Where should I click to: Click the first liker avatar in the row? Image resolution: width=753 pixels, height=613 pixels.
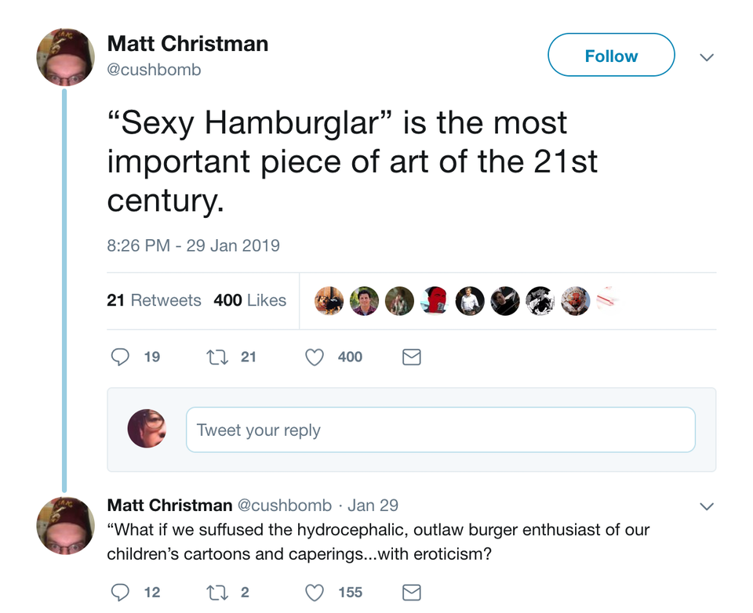tap(329, 301)
